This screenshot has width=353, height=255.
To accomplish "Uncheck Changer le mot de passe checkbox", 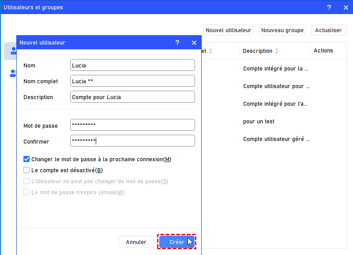I will (x=26, y=159).
